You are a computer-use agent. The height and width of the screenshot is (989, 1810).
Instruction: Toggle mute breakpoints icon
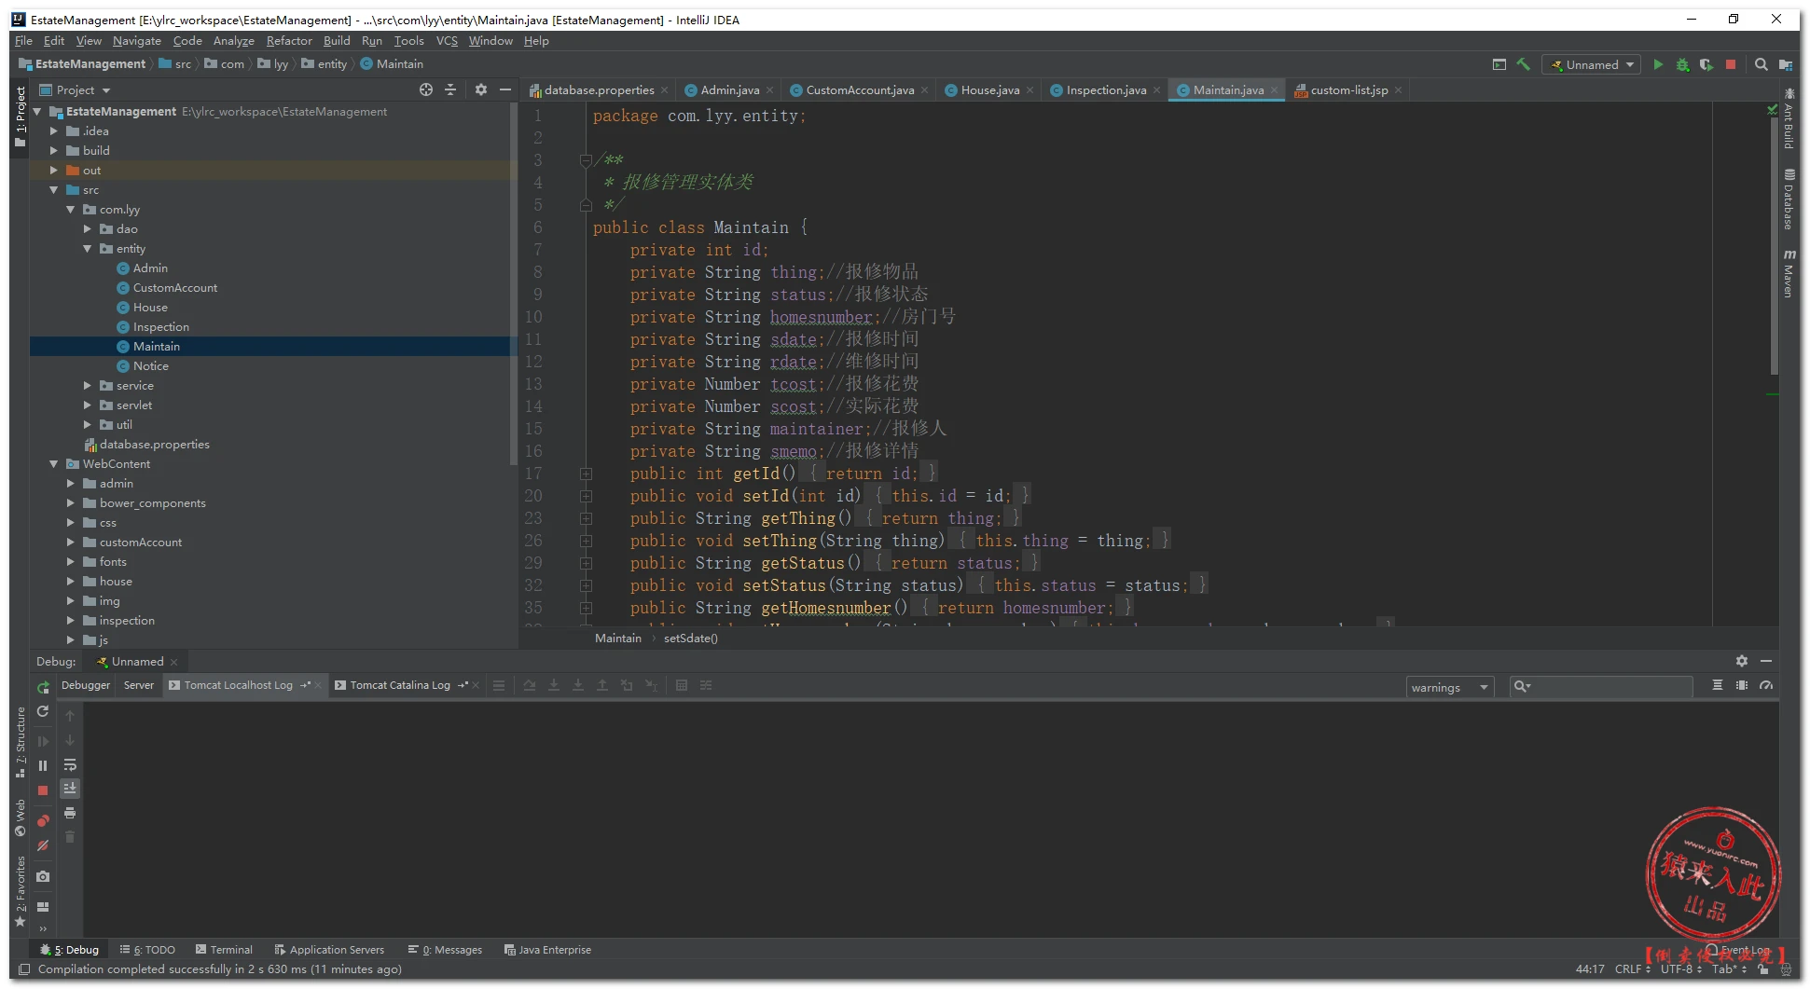tap(43, 845)
